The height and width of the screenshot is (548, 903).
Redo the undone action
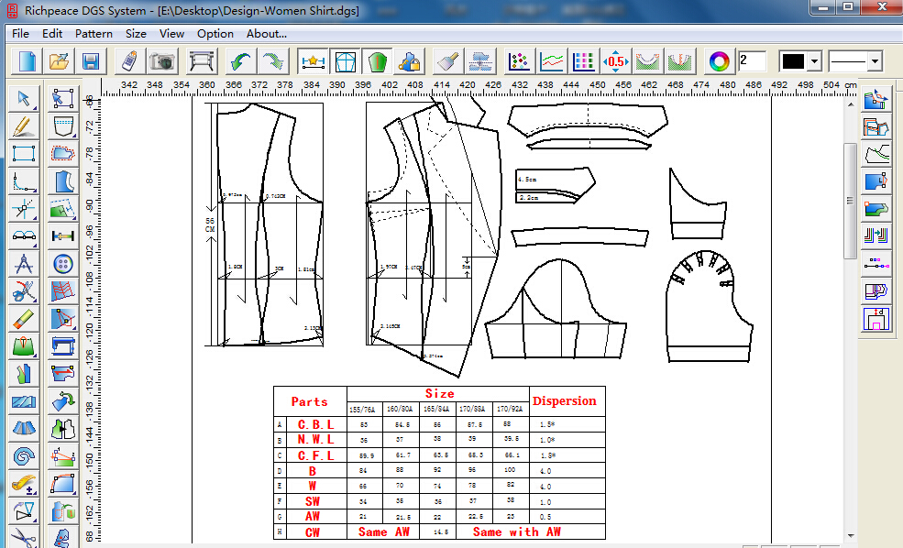(272, 60)
